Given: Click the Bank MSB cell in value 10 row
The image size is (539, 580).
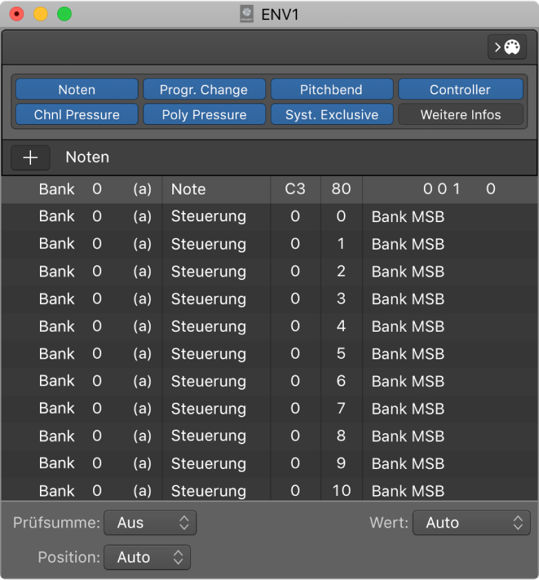Looking at the screenshot, I should 408,491.
